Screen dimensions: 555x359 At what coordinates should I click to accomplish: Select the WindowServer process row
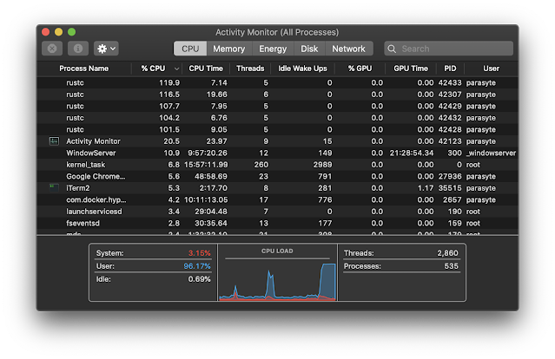tap(278, 153)
